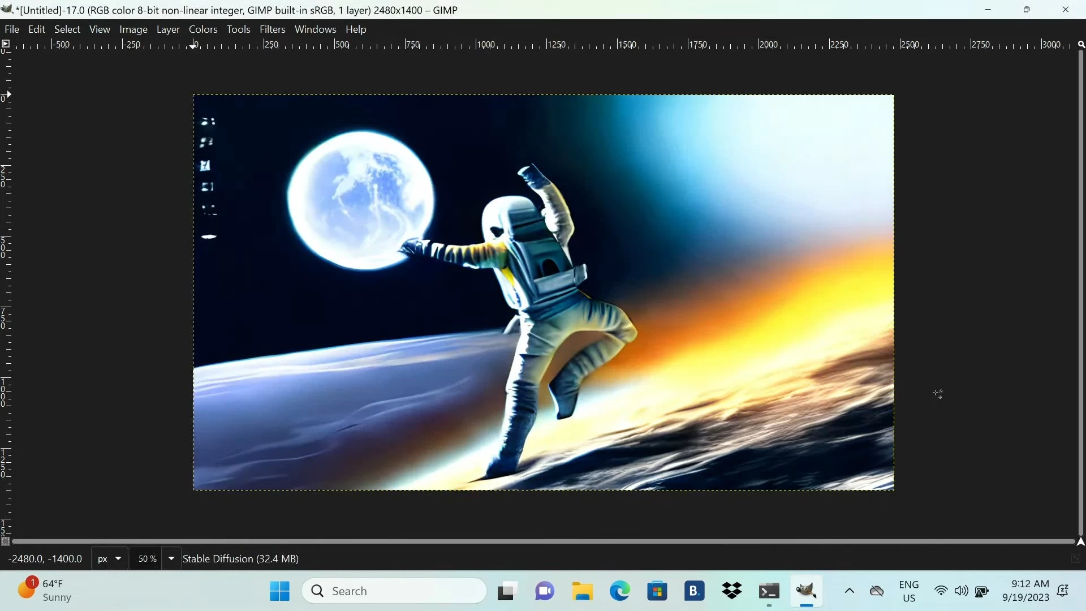Open the Windows menu
The height and width of the screenshot is (611, 1086).
[x=315, y=29]
